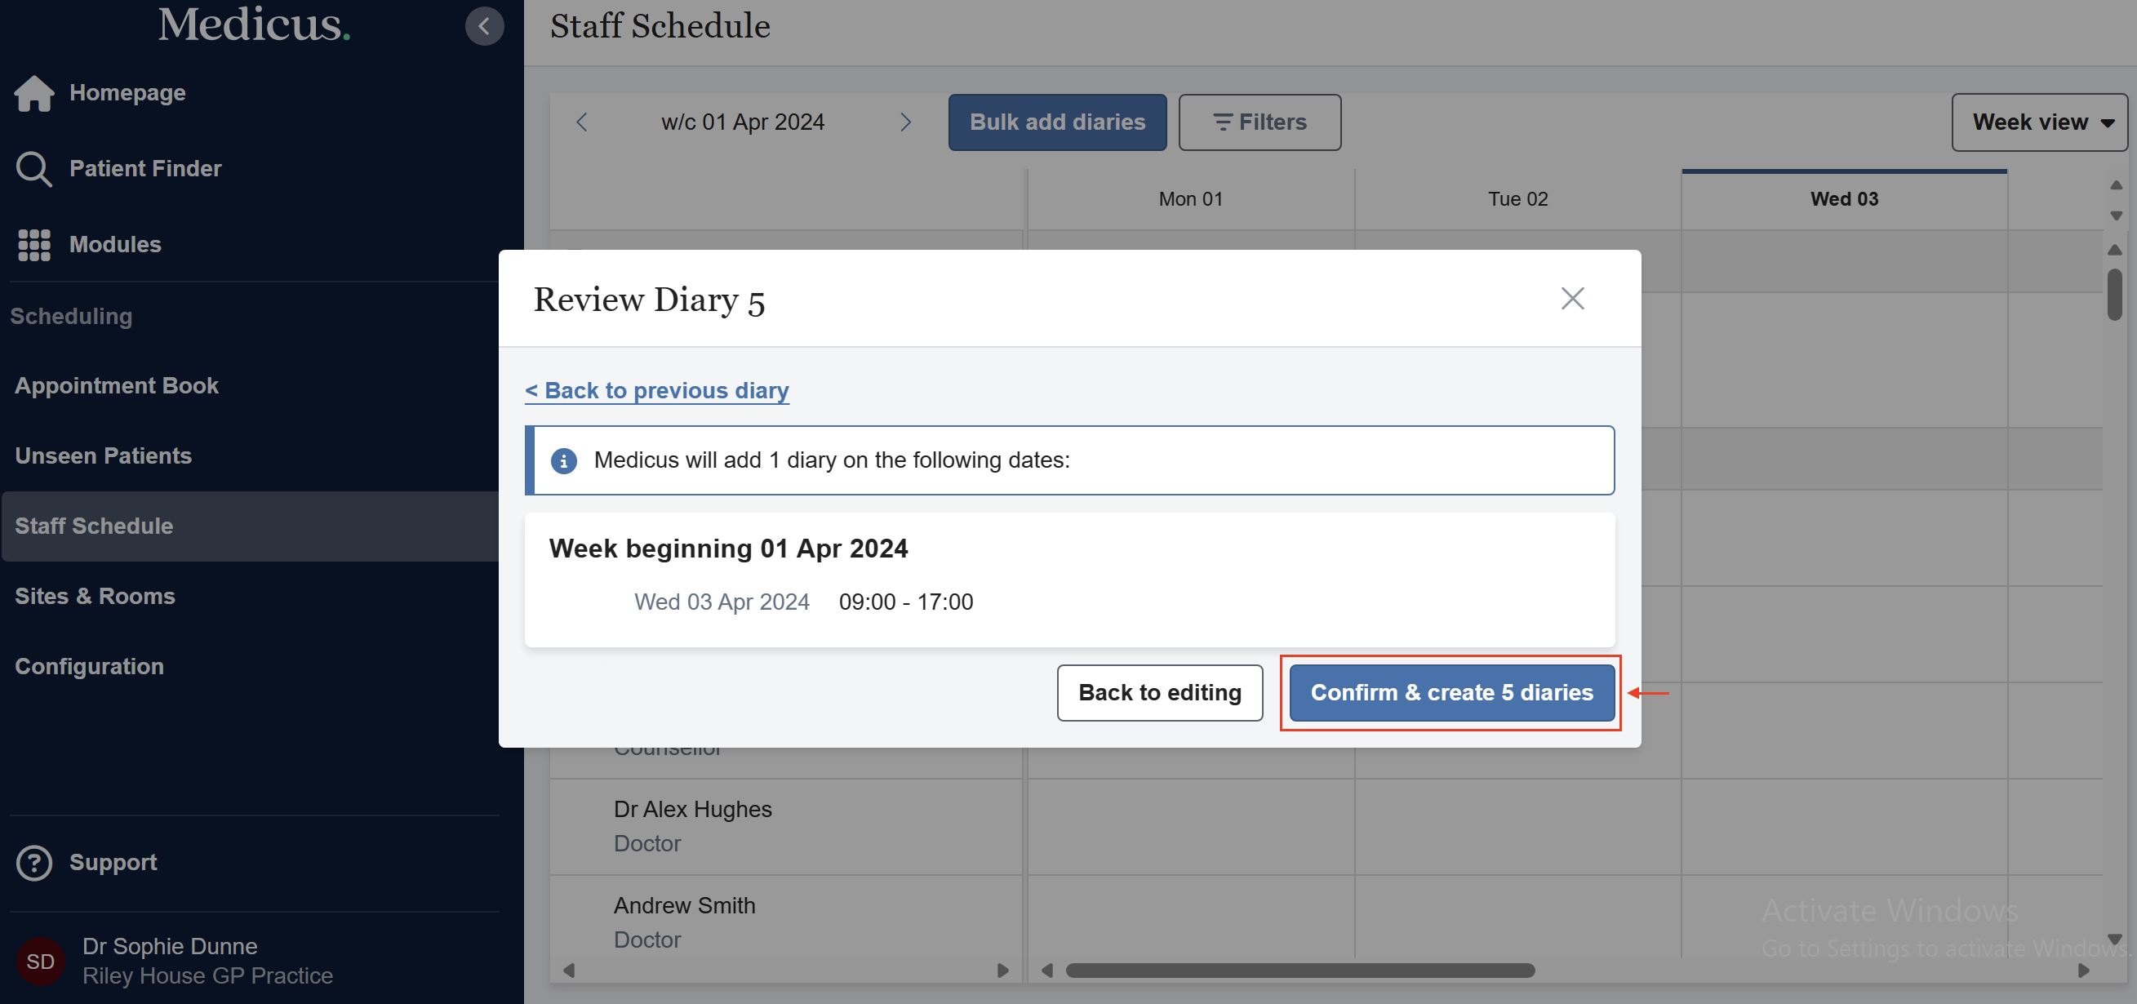Click the Back to editing button
This screenshot has height=1004, width=2137.
point(1159,693)
